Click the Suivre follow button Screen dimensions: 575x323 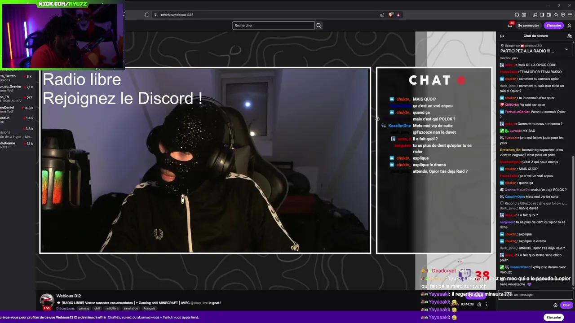(476, 295)
